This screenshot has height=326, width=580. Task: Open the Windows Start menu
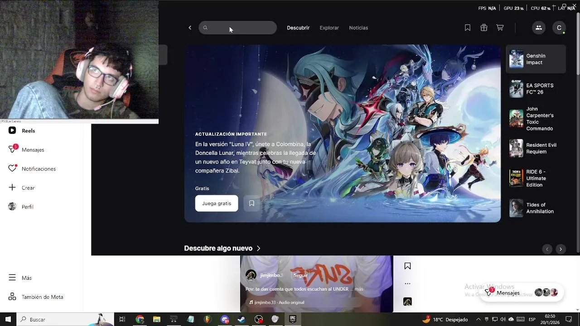(x=8, y=319)
